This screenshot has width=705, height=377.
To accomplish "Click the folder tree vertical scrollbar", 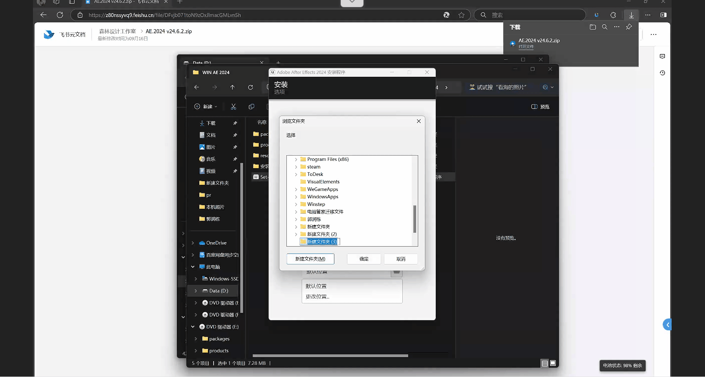I will coord(415,219).
